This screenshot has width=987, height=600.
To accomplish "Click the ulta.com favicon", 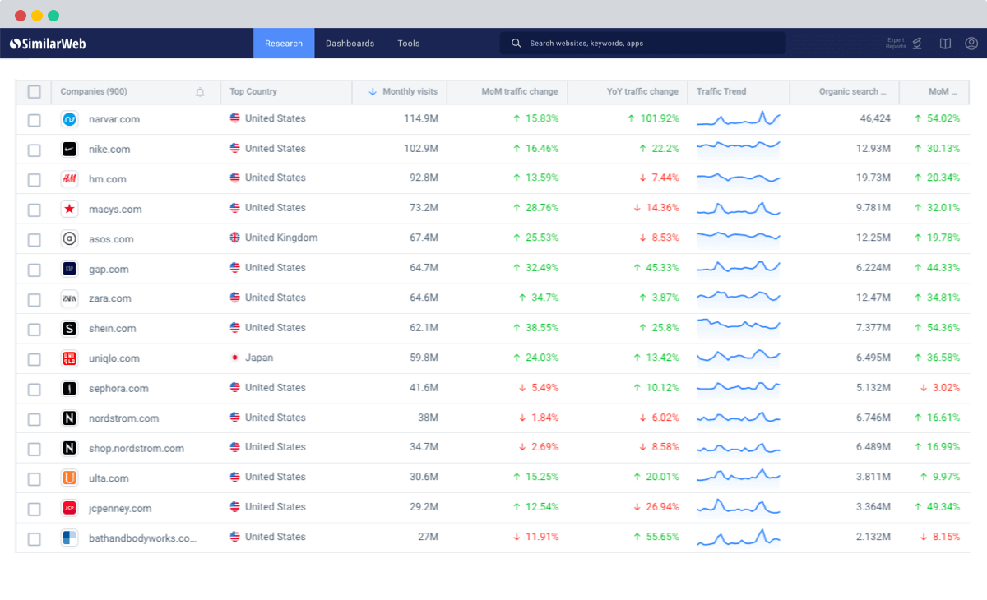I will [70, 478].
